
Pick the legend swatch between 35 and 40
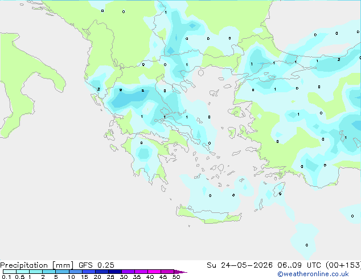point(141,272)
